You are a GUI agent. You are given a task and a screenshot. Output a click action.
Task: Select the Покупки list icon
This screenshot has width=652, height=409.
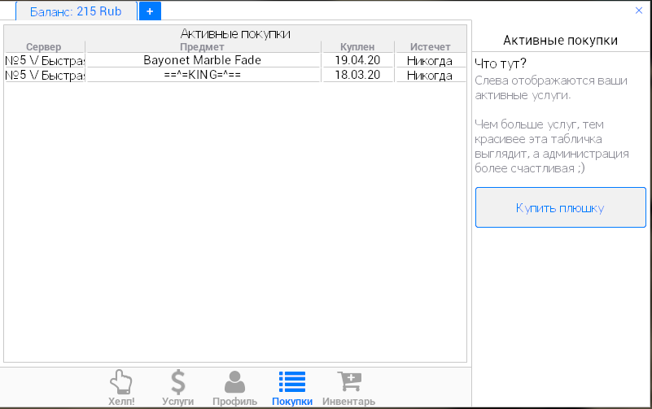click(291, 388)
